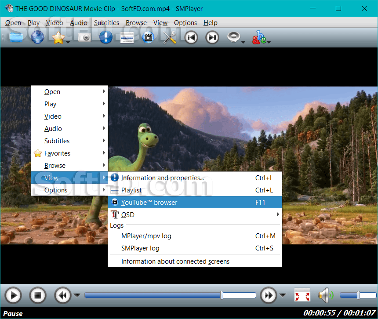This screenshot has width=378, height=319.
Task: Select View entry in context menu
Action: tap(69, 178)
